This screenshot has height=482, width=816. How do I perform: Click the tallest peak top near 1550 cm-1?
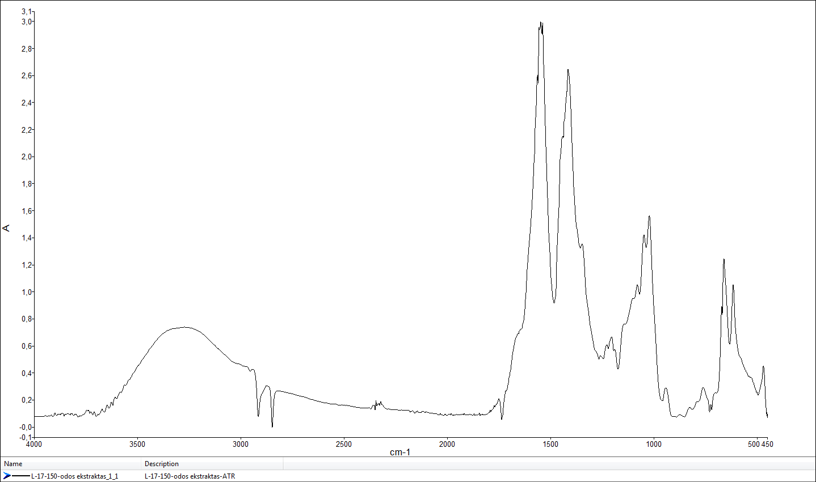pyautogui.click(x=541, y=23)
